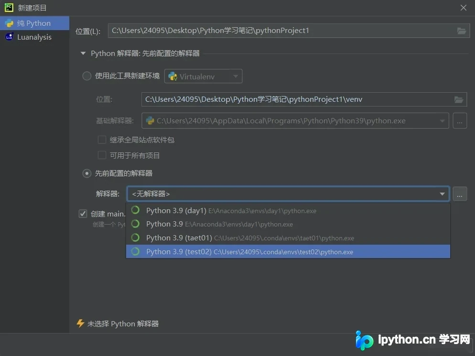Image resolution: width=475 pixels, height=356 pixels.
Task: Click the Luanalysis icon in sidebar
Action: (10, 37)
